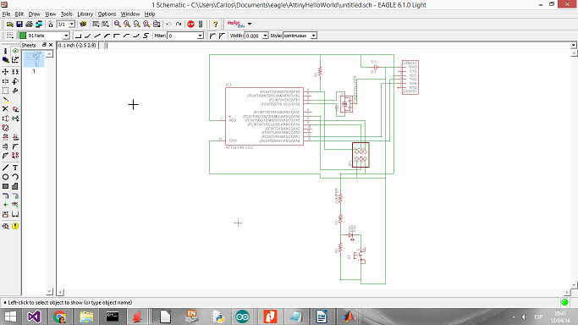This screenshot has height=325, width=578.
Task: Select the Text tool
Action: coord(15,168)
